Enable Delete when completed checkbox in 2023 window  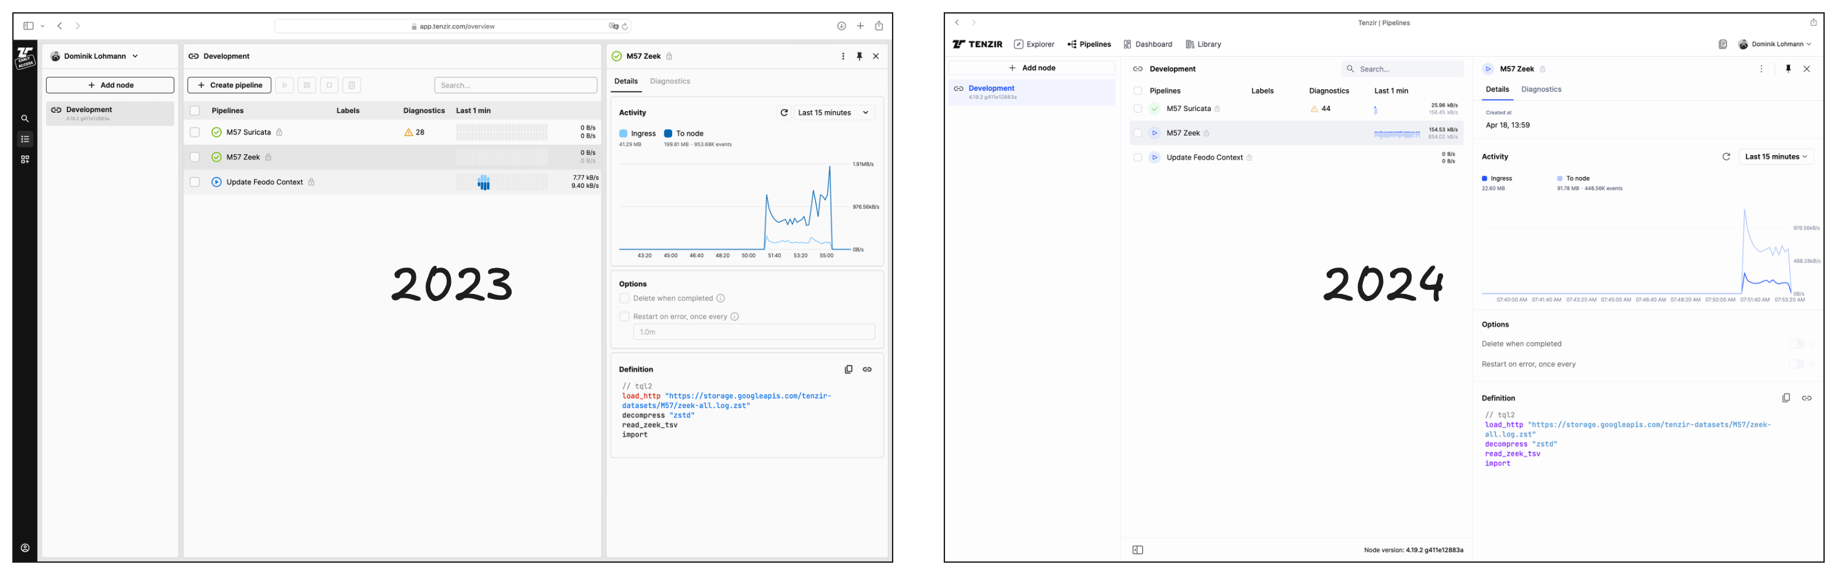pyautogui.click(x=624, y=298)
